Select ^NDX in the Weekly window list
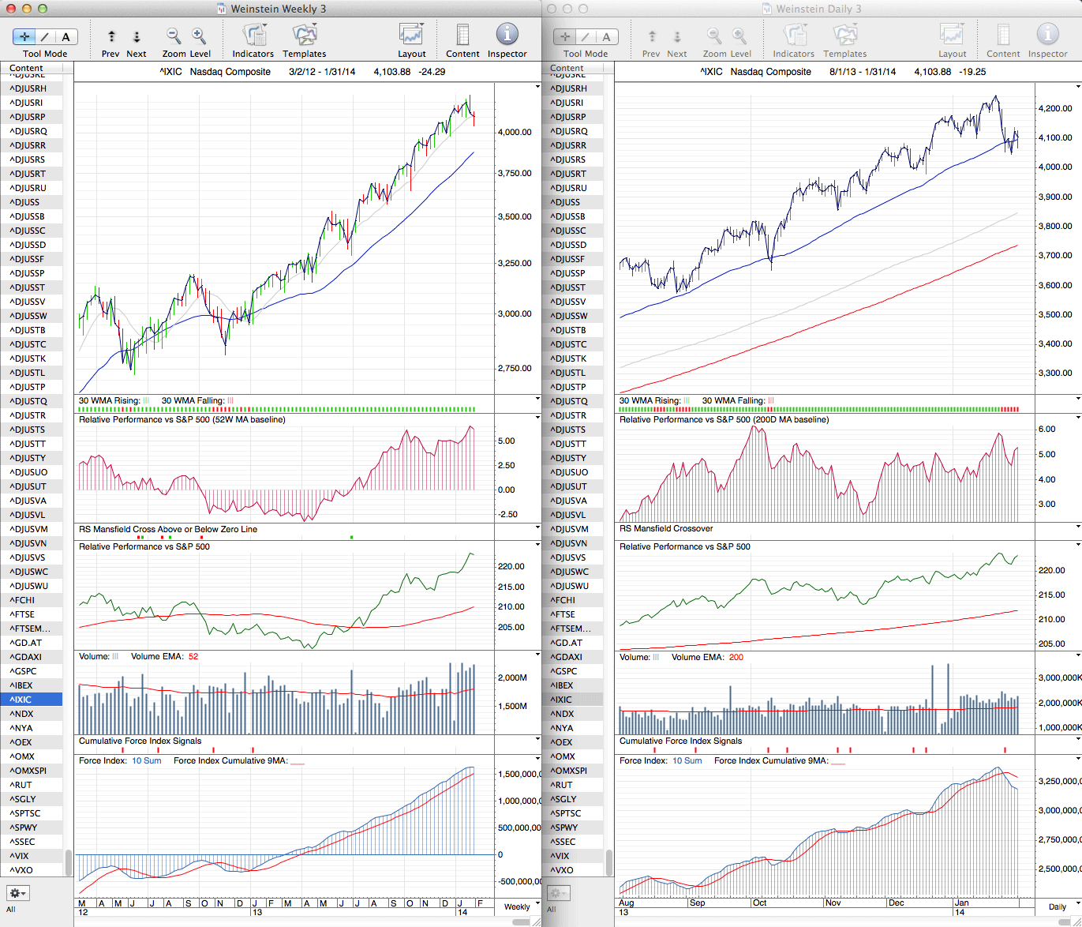Viewport: 1082px width, 927px height. (x=32, y=714)
